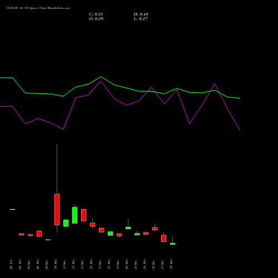Screen dimensions: 278x278
Task: Click the 13 Mar date label
Action: tap(82, 264)
